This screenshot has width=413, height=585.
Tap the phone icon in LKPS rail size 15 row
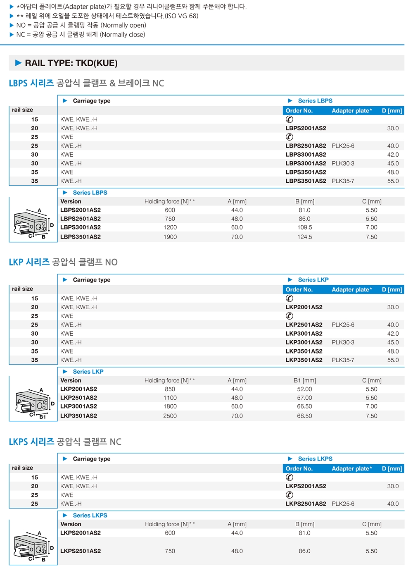[x=290, y=478]
